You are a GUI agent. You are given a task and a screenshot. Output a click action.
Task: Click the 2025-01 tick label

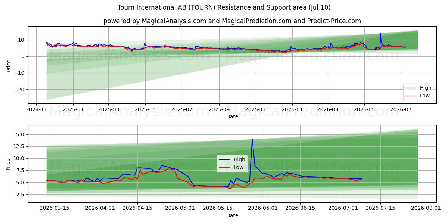pyautogui.click(x=73, y=109)
